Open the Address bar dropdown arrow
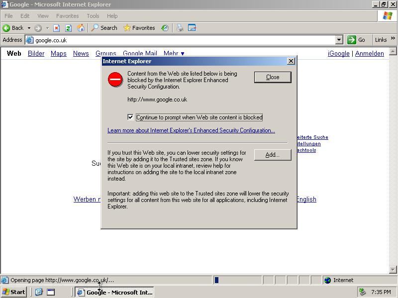The width and height of the screenshot is (398, 298). pyautogui.click(x=339, y=39)
